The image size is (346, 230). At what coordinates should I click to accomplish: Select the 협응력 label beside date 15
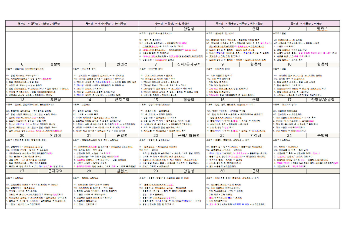pyautogui.click(x=189, y=100)
